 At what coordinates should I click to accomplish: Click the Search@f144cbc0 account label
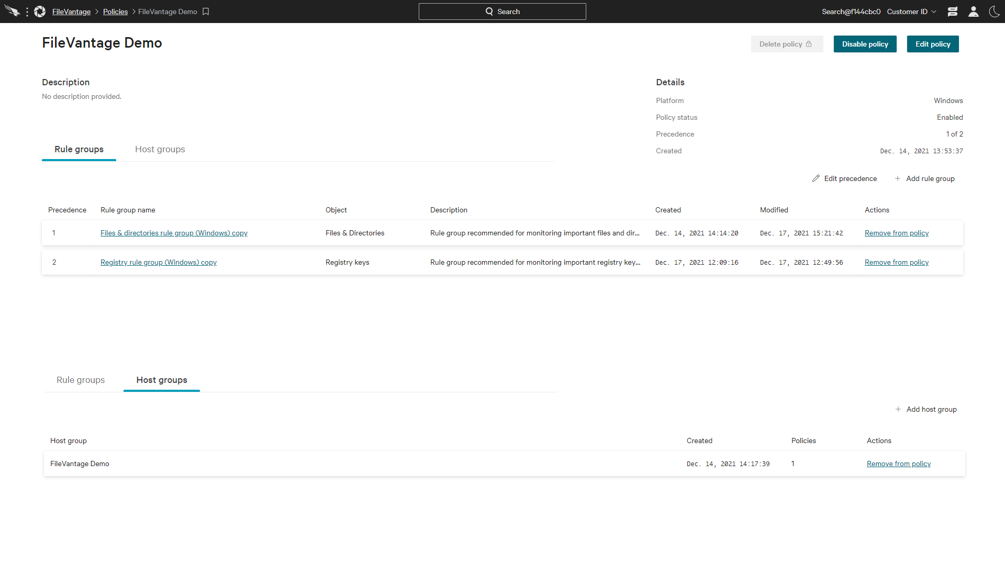pyautogui.click(x=851, y=12)
